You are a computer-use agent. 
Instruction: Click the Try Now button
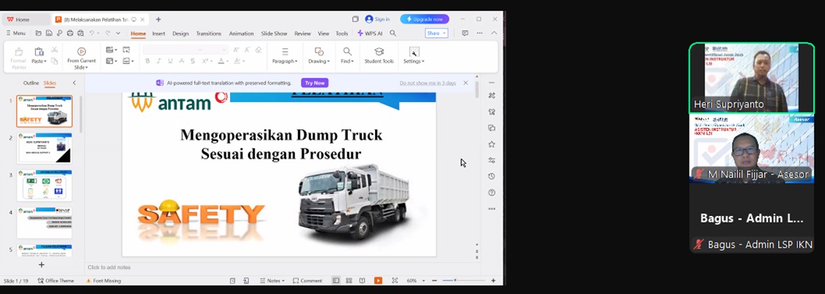tap(315, 83)
